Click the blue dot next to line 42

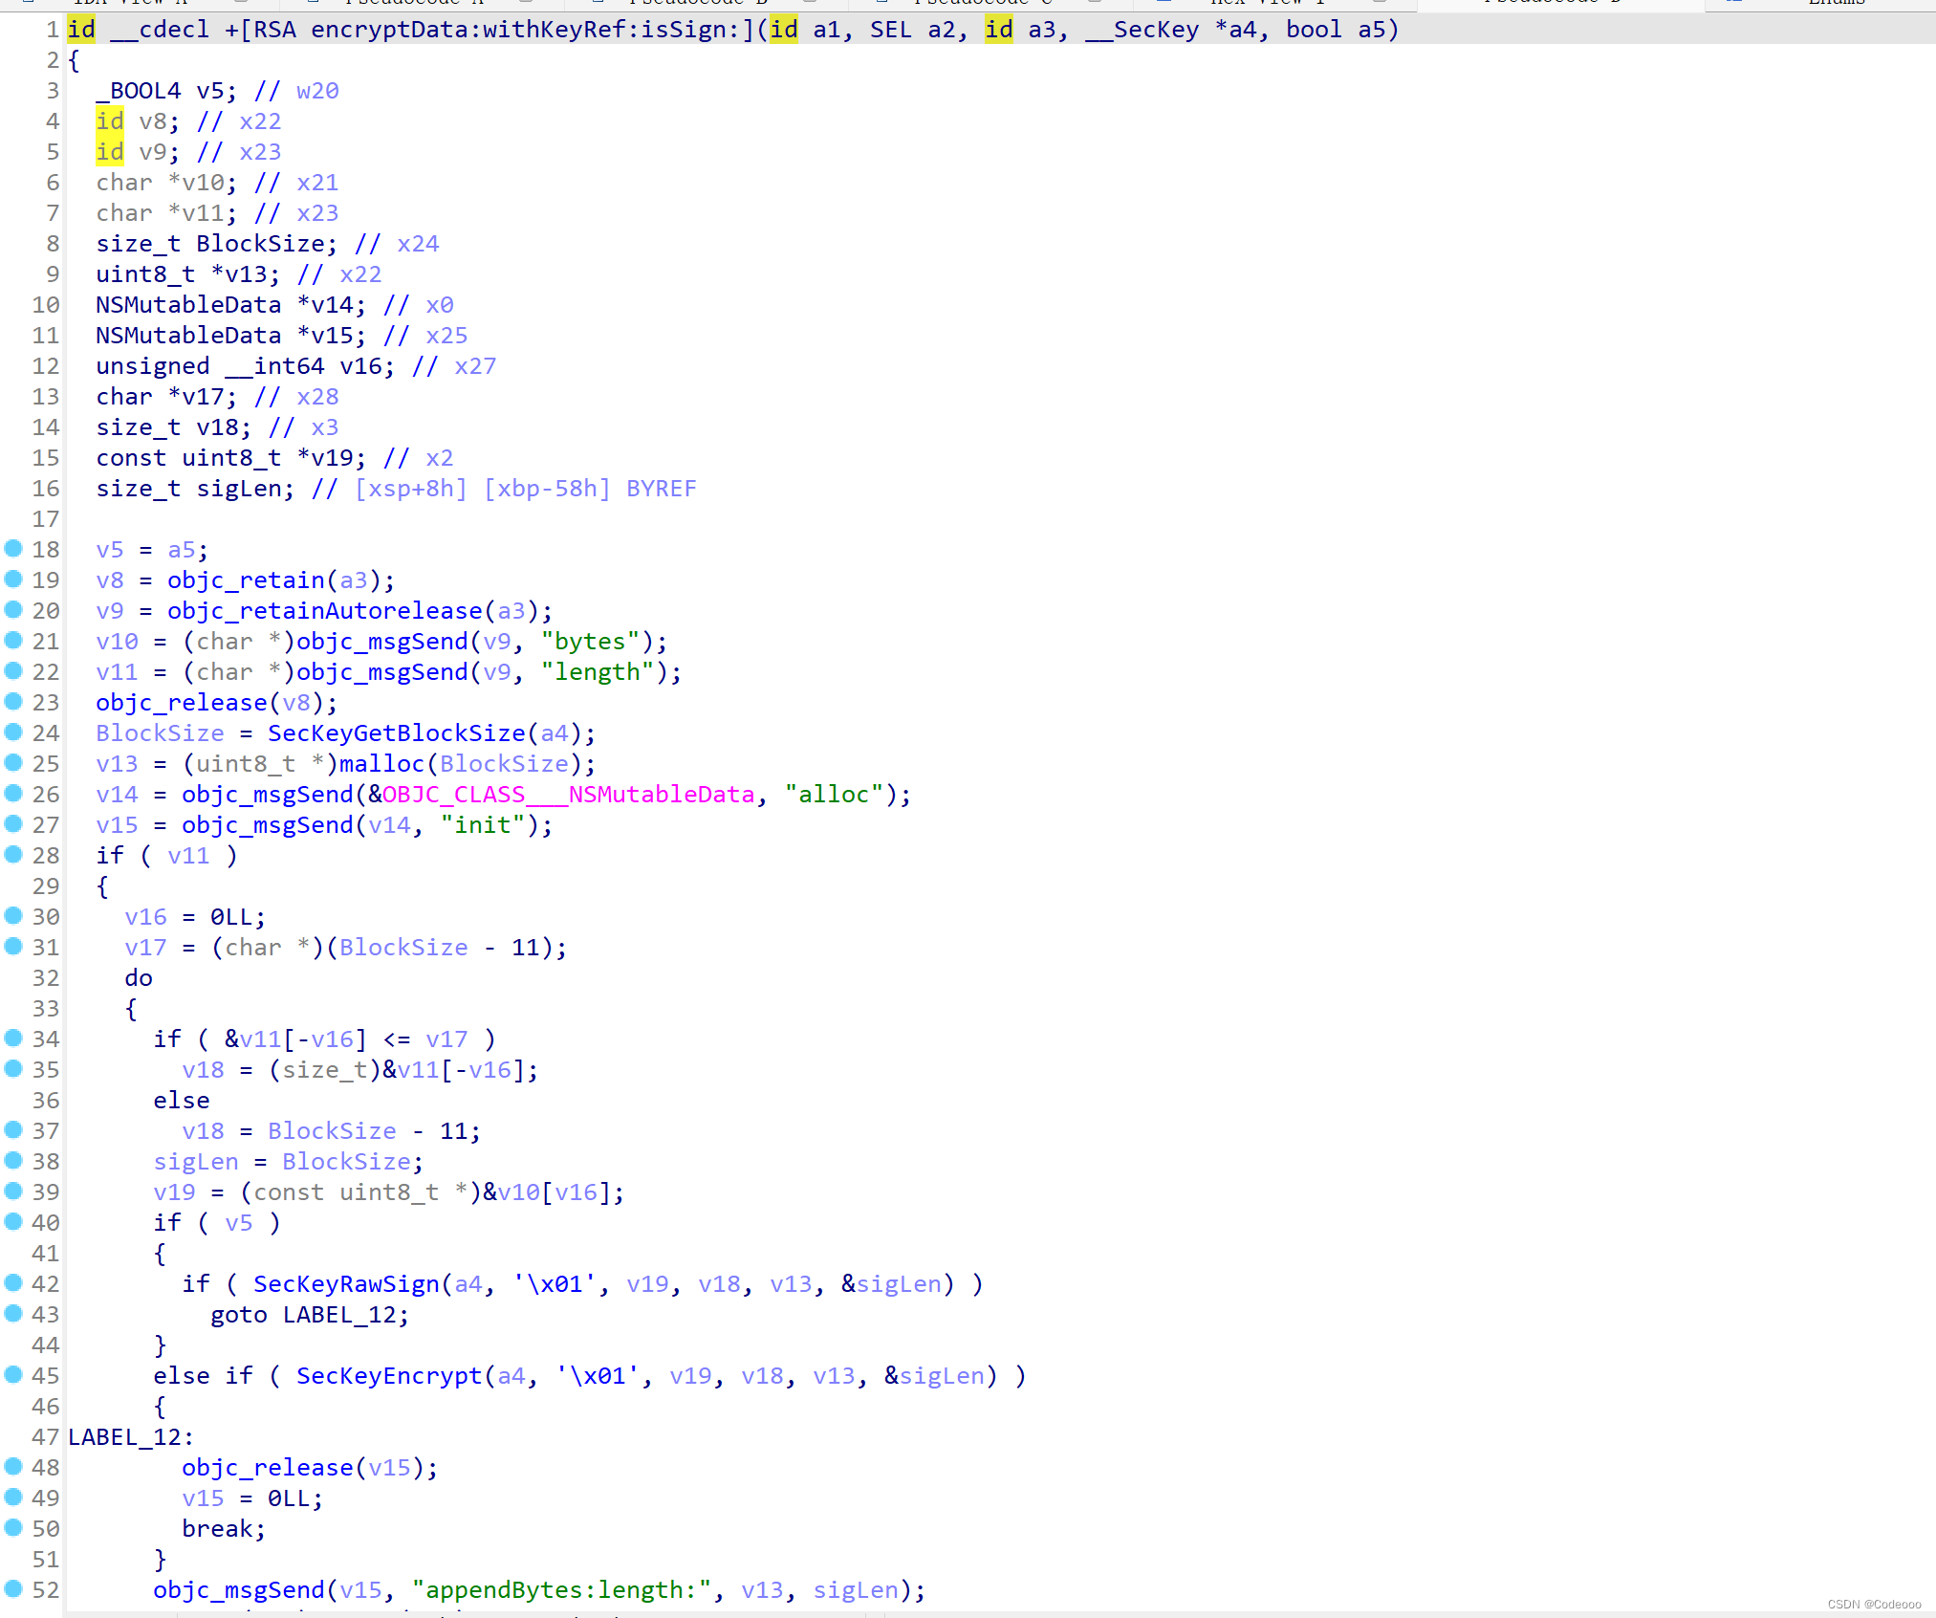tap(13, 1282)
